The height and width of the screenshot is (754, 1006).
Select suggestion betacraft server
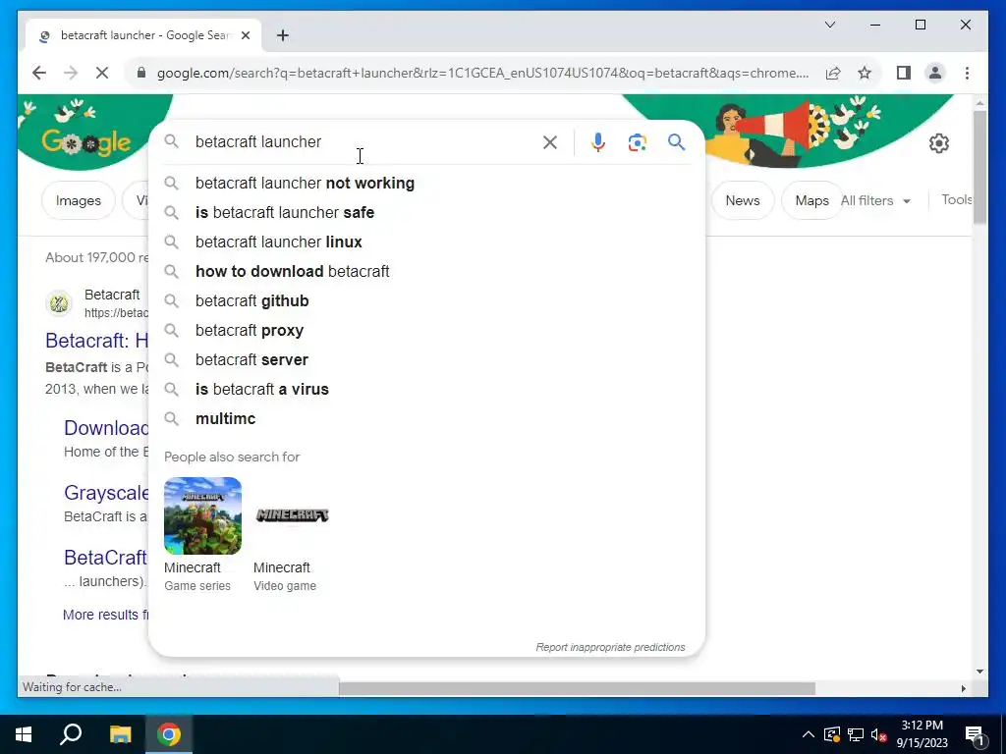[x=426, y=360]
